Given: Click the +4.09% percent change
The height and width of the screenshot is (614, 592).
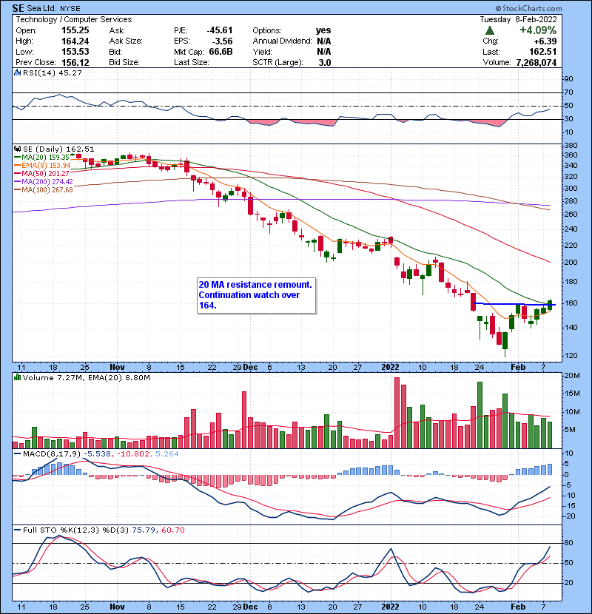Looking at the screenshot, I should point(538,30).
